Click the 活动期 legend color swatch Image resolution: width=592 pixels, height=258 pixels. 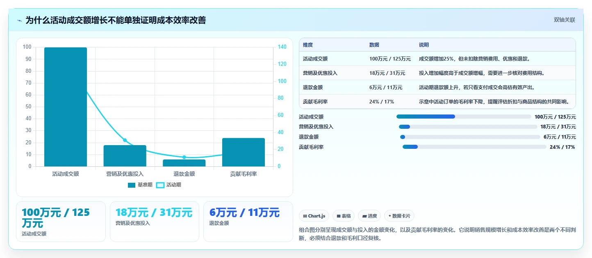pyautogui.click(x=160, y=185)
